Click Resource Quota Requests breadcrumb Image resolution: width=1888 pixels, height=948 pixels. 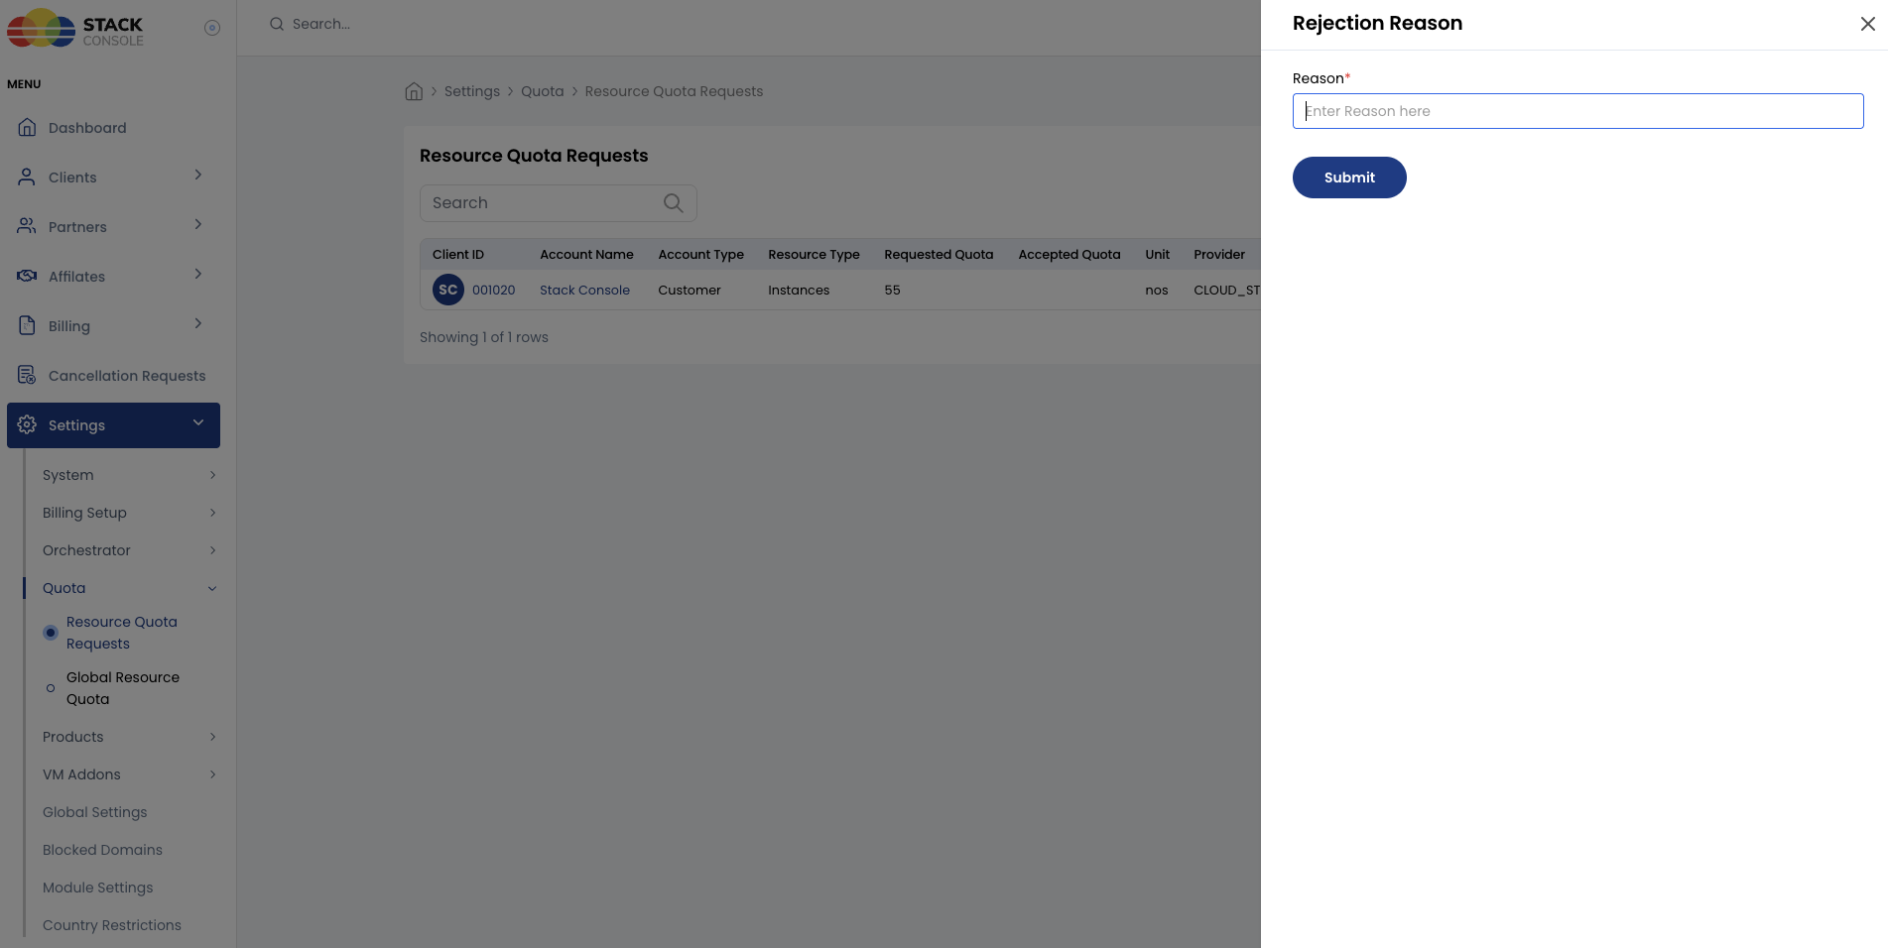coord(674,91)
